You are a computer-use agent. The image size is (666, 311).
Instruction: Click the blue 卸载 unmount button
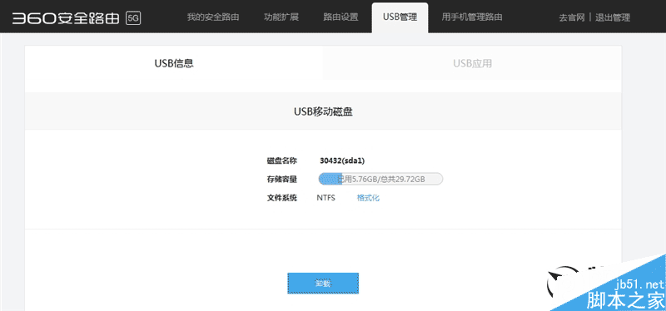coord(323,283)
